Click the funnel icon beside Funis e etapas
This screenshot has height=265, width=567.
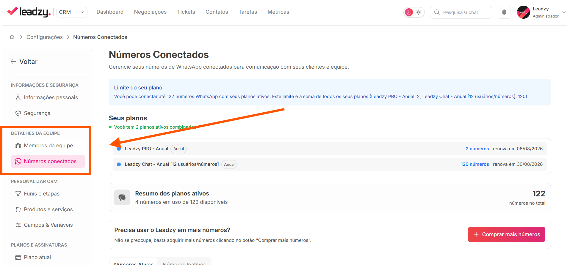click(18, 194)
